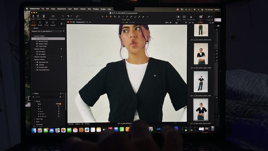The width and height of the screenshot is (268, 151).
Task: Open the Trash in the Dock
Action: click(x=212, y=129)
